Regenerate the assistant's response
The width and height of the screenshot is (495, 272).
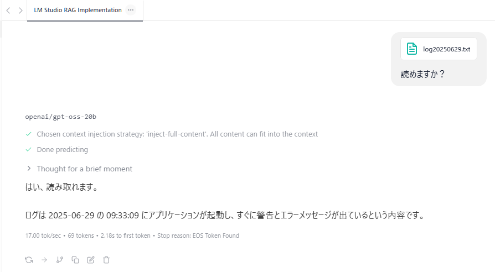(29, 259)
